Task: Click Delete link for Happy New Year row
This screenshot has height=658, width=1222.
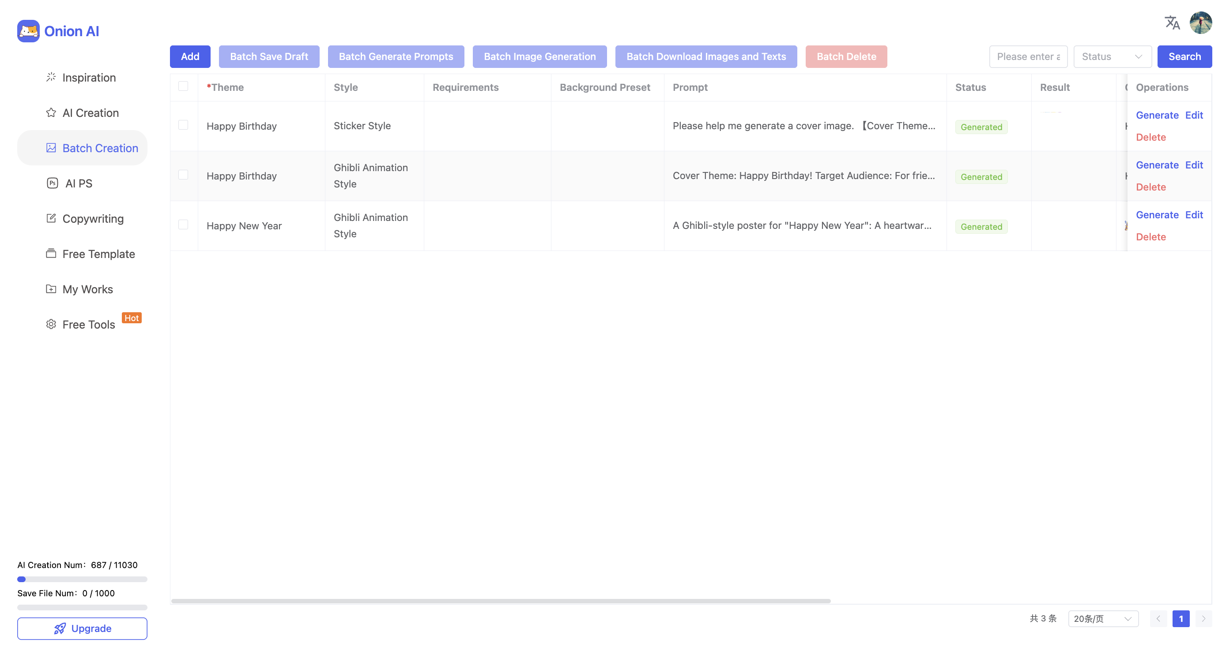Action: click(1150, 237)
